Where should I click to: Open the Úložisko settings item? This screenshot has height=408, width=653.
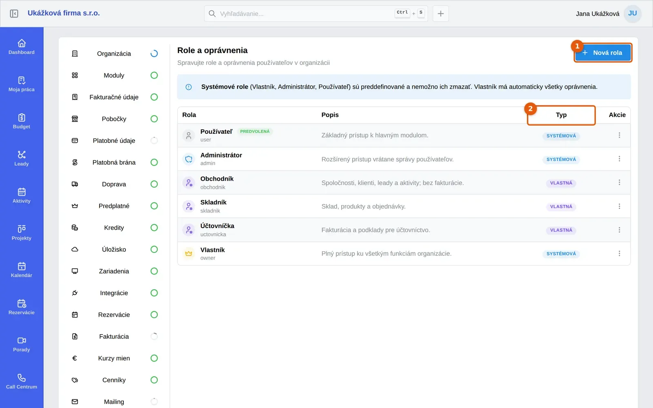point(114,249)
